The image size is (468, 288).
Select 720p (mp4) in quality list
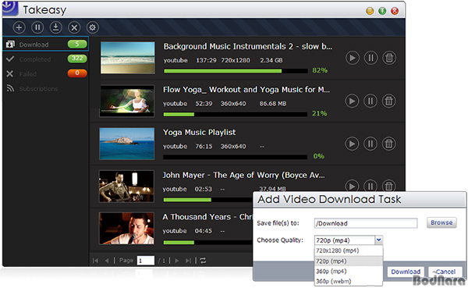point(349,261)
